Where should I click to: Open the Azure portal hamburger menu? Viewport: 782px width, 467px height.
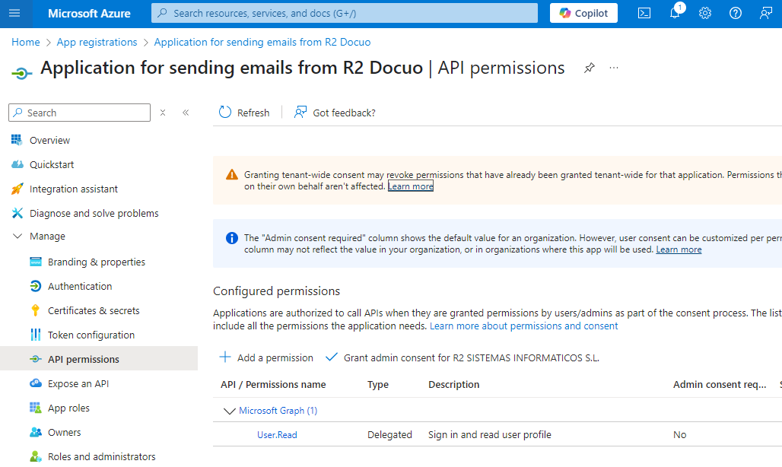[14, 14]
